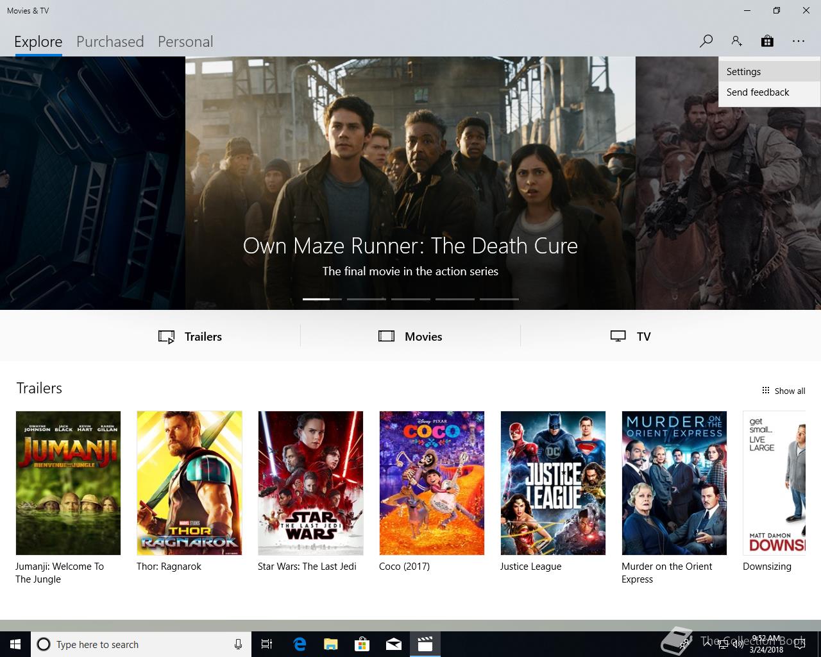The height and width of the screenshot is (657, 821).
Task: Open the Mail app from the taskbar
Action: [394, 644]
